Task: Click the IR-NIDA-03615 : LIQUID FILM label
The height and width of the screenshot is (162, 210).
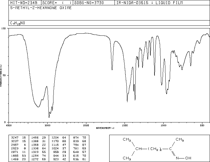Action: [x=149, y=3]
